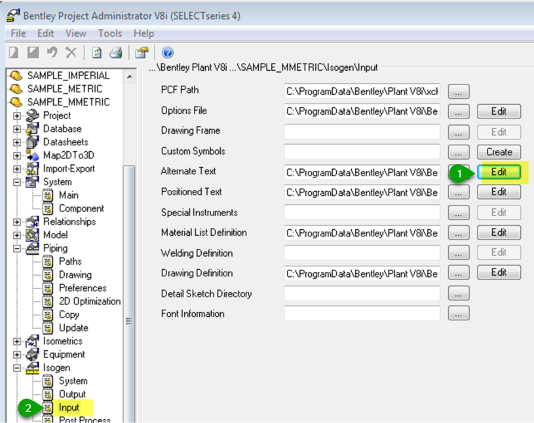Expand the Import-Export tree node
The width and height of the screenshot is (534, 423).
coord(16,169)
